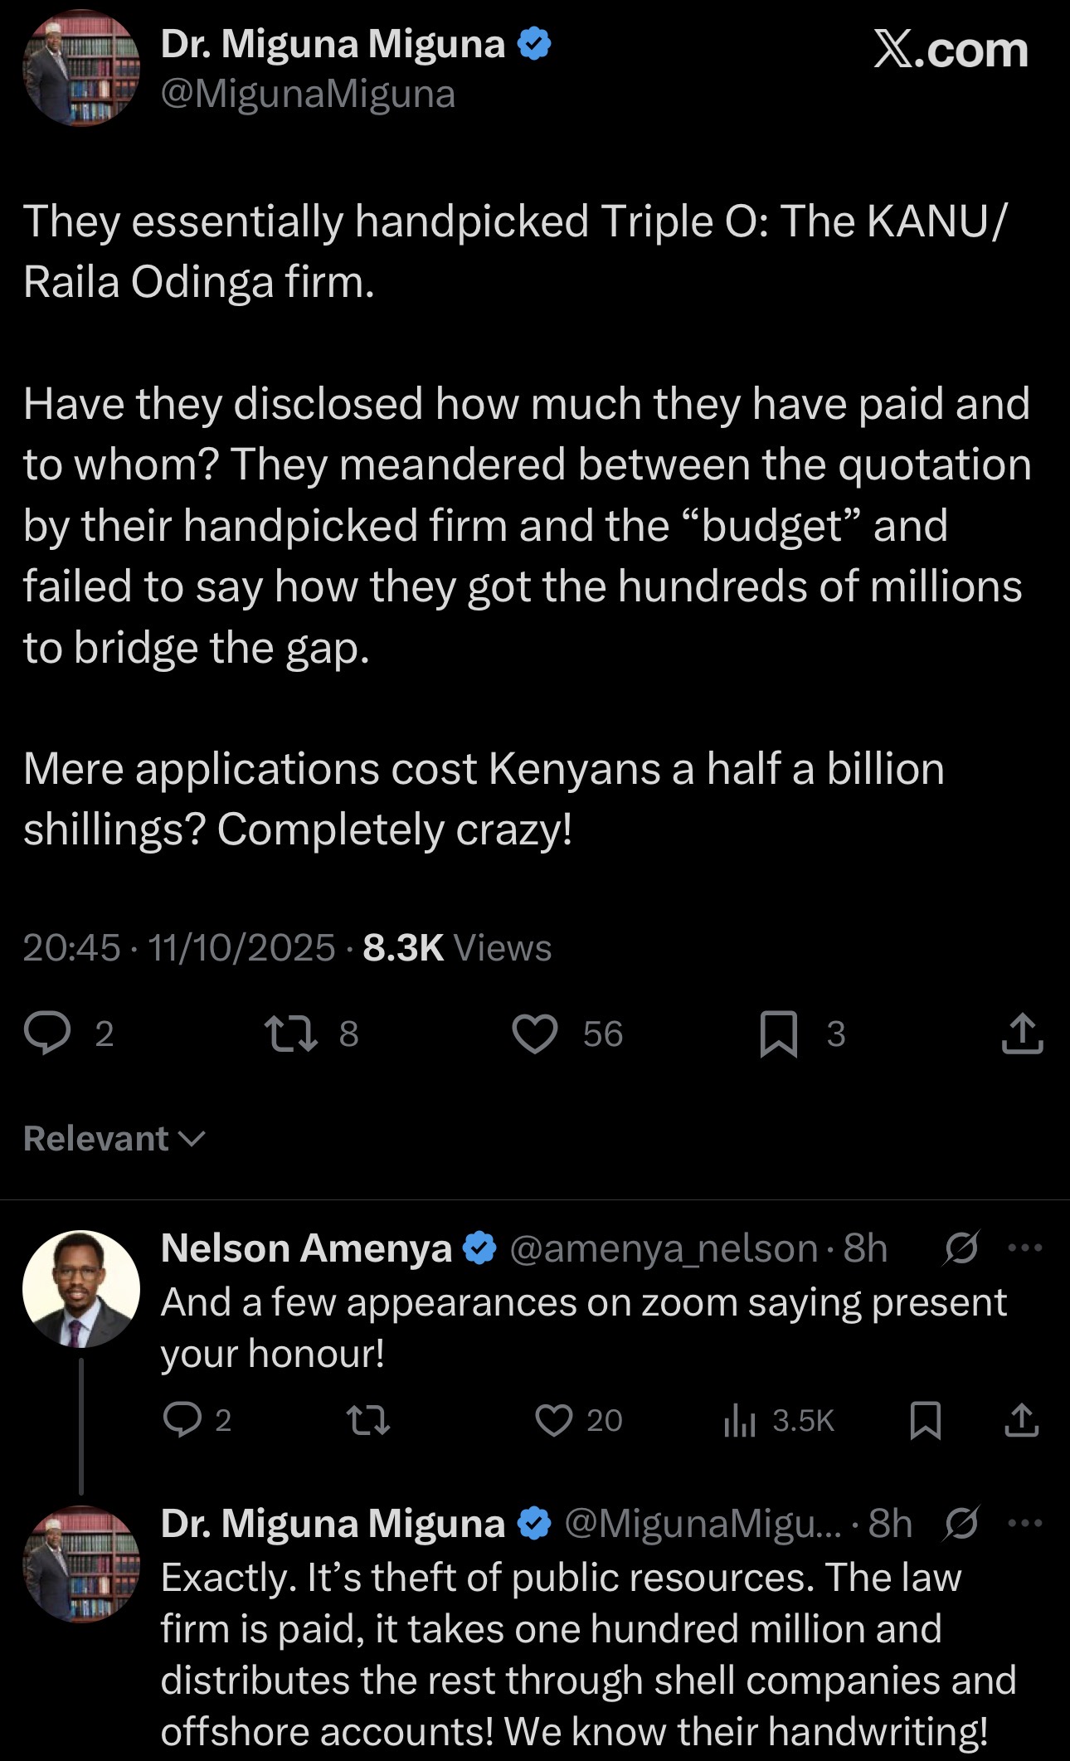Open more options on Miguna's reply

[1025, 1522]
